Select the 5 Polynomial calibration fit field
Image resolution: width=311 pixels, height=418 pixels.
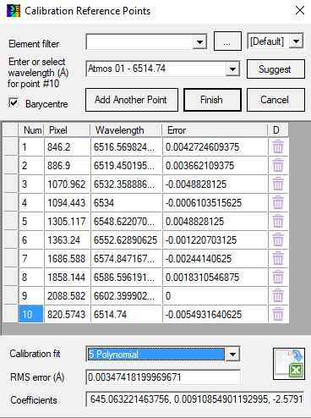click(x=156, y=355)
